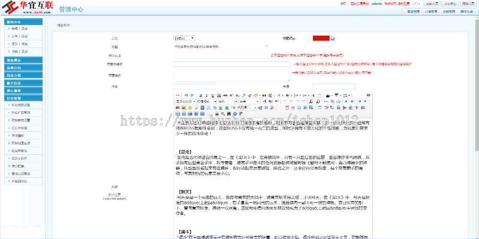Click the binoculars find icon
Viewport: 479px width, 239px height.
point(229,114)
